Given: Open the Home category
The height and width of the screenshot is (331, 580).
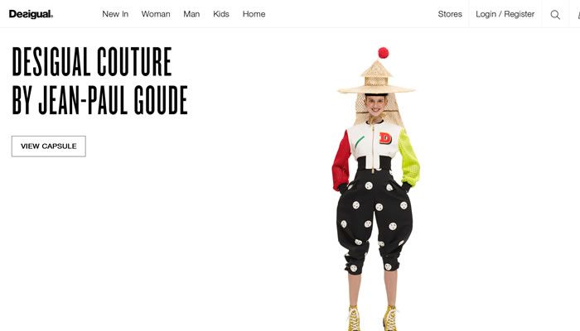Looking at the screenshot, I should pos(254,14).
